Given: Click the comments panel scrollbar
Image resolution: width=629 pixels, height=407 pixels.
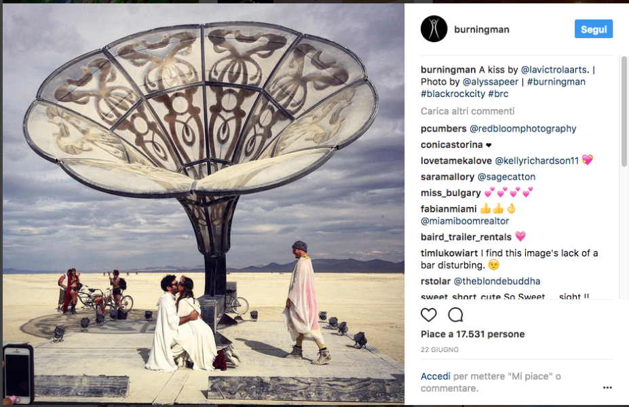Looking at the screenshot, I should click(x=624, y=111).
